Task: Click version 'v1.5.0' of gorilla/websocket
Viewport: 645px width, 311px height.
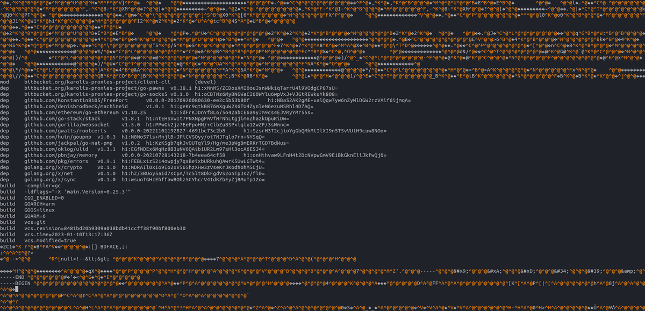Action: click(x=131, y=124)
